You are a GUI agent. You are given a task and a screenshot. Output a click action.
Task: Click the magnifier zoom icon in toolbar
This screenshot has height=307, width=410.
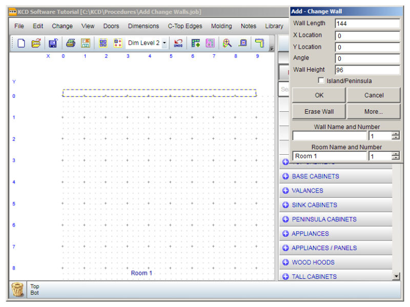coord(227,44)
